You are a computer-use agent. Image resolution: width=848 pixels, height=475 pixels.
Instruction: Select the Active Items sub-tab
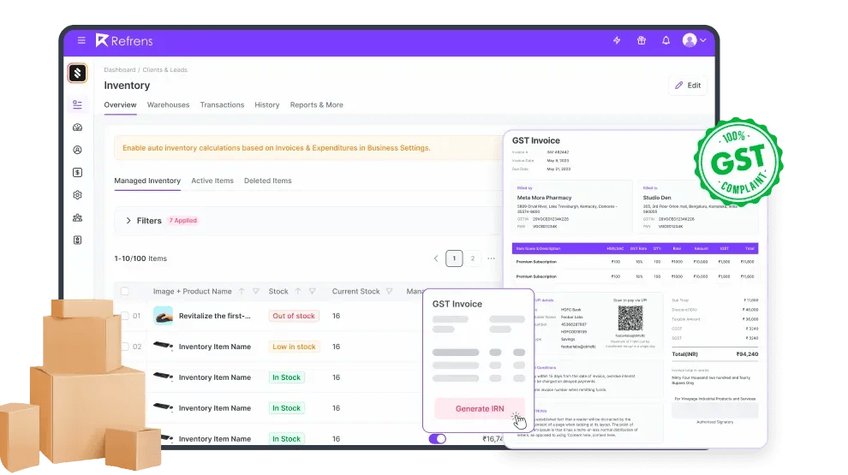[212, 181]
